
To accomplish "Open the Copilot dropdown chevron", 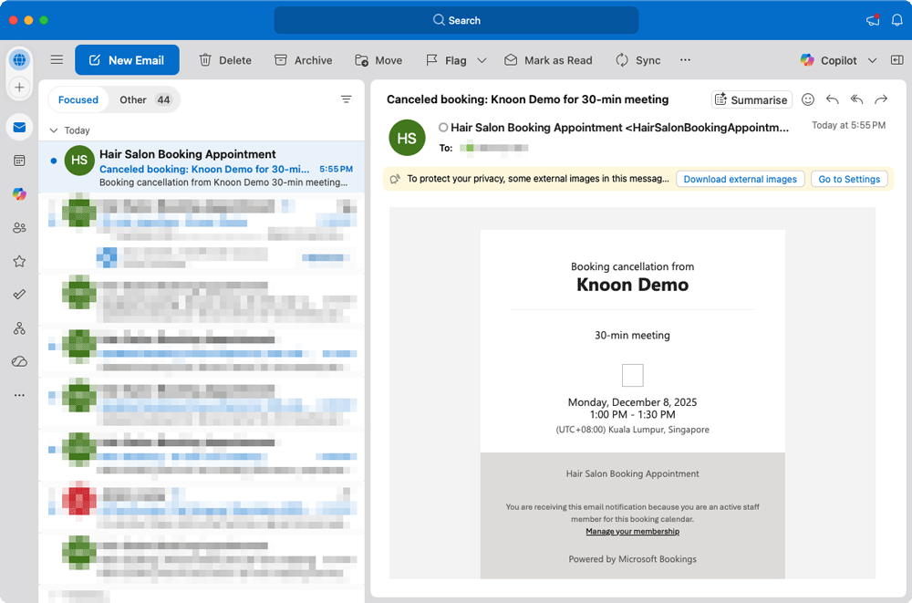I will click(872, 60).
